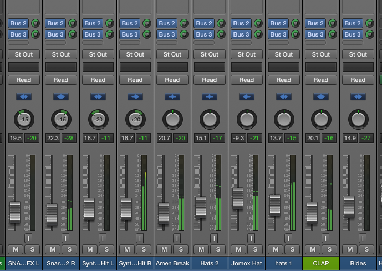Click the volume fader on Hats 2 channel
The width and height of the screenshot is (382, 271).
pos(201,207)
